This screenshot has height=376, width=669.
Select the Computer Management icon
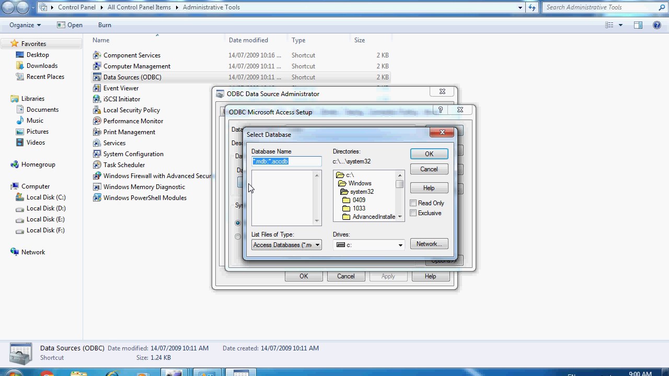pos(97,66)
